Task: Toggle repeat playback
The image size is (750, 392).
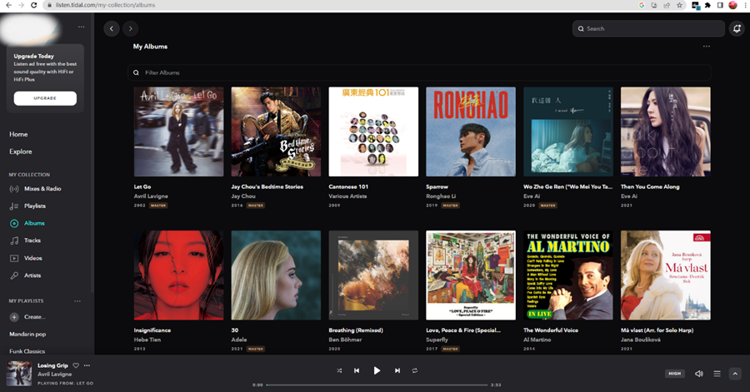Action: (x=415, y=370)
